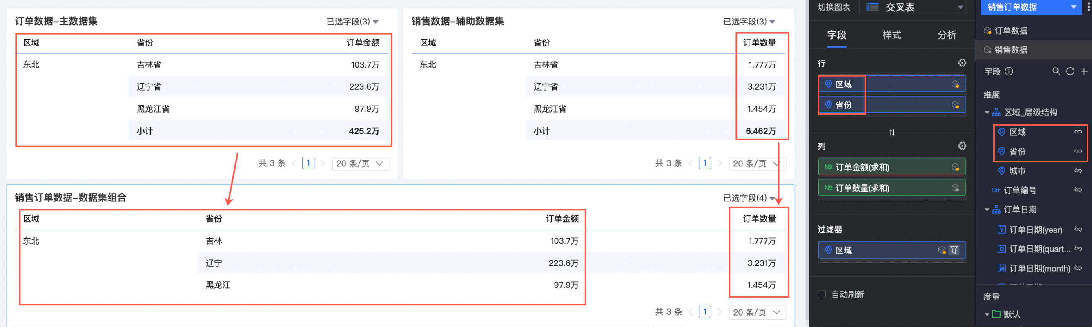Click the search icon in the 字段 panel

click(1056, 71)
